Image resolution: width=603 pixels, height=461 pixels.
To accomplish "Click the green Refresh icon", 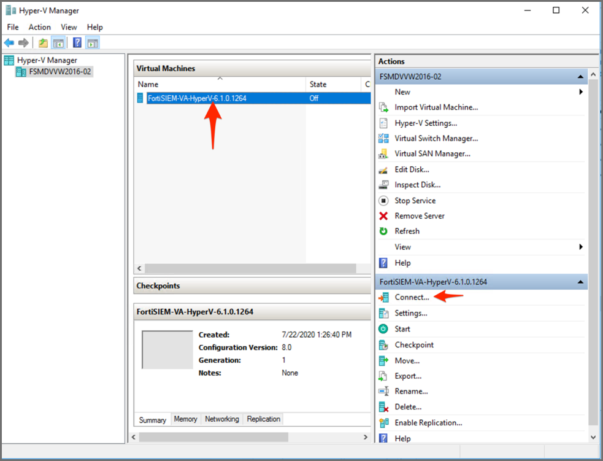I will click(383, 231).
